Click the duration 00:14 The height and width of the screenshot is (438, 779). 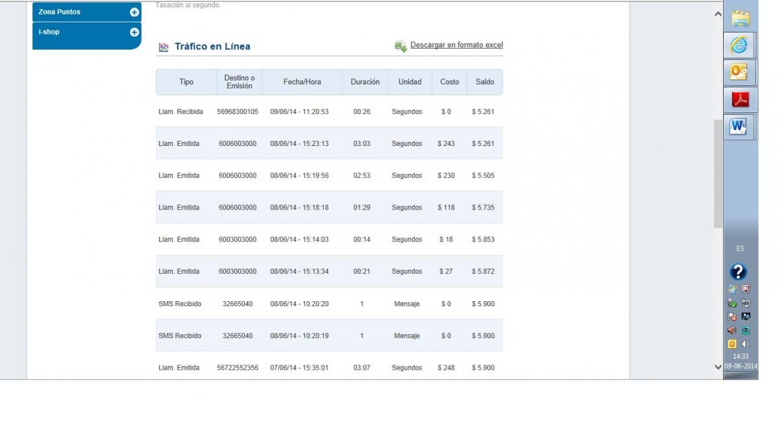coord(362,239)
